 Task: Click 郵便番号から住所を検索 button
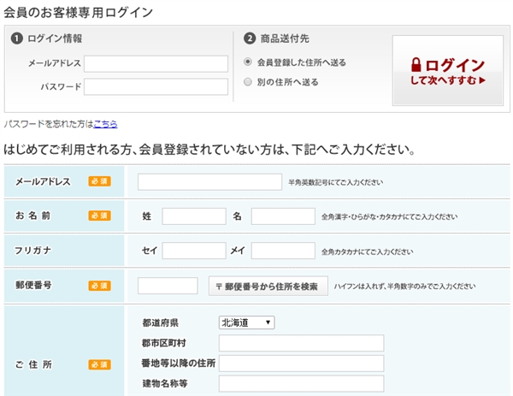(x=268, y=287)
